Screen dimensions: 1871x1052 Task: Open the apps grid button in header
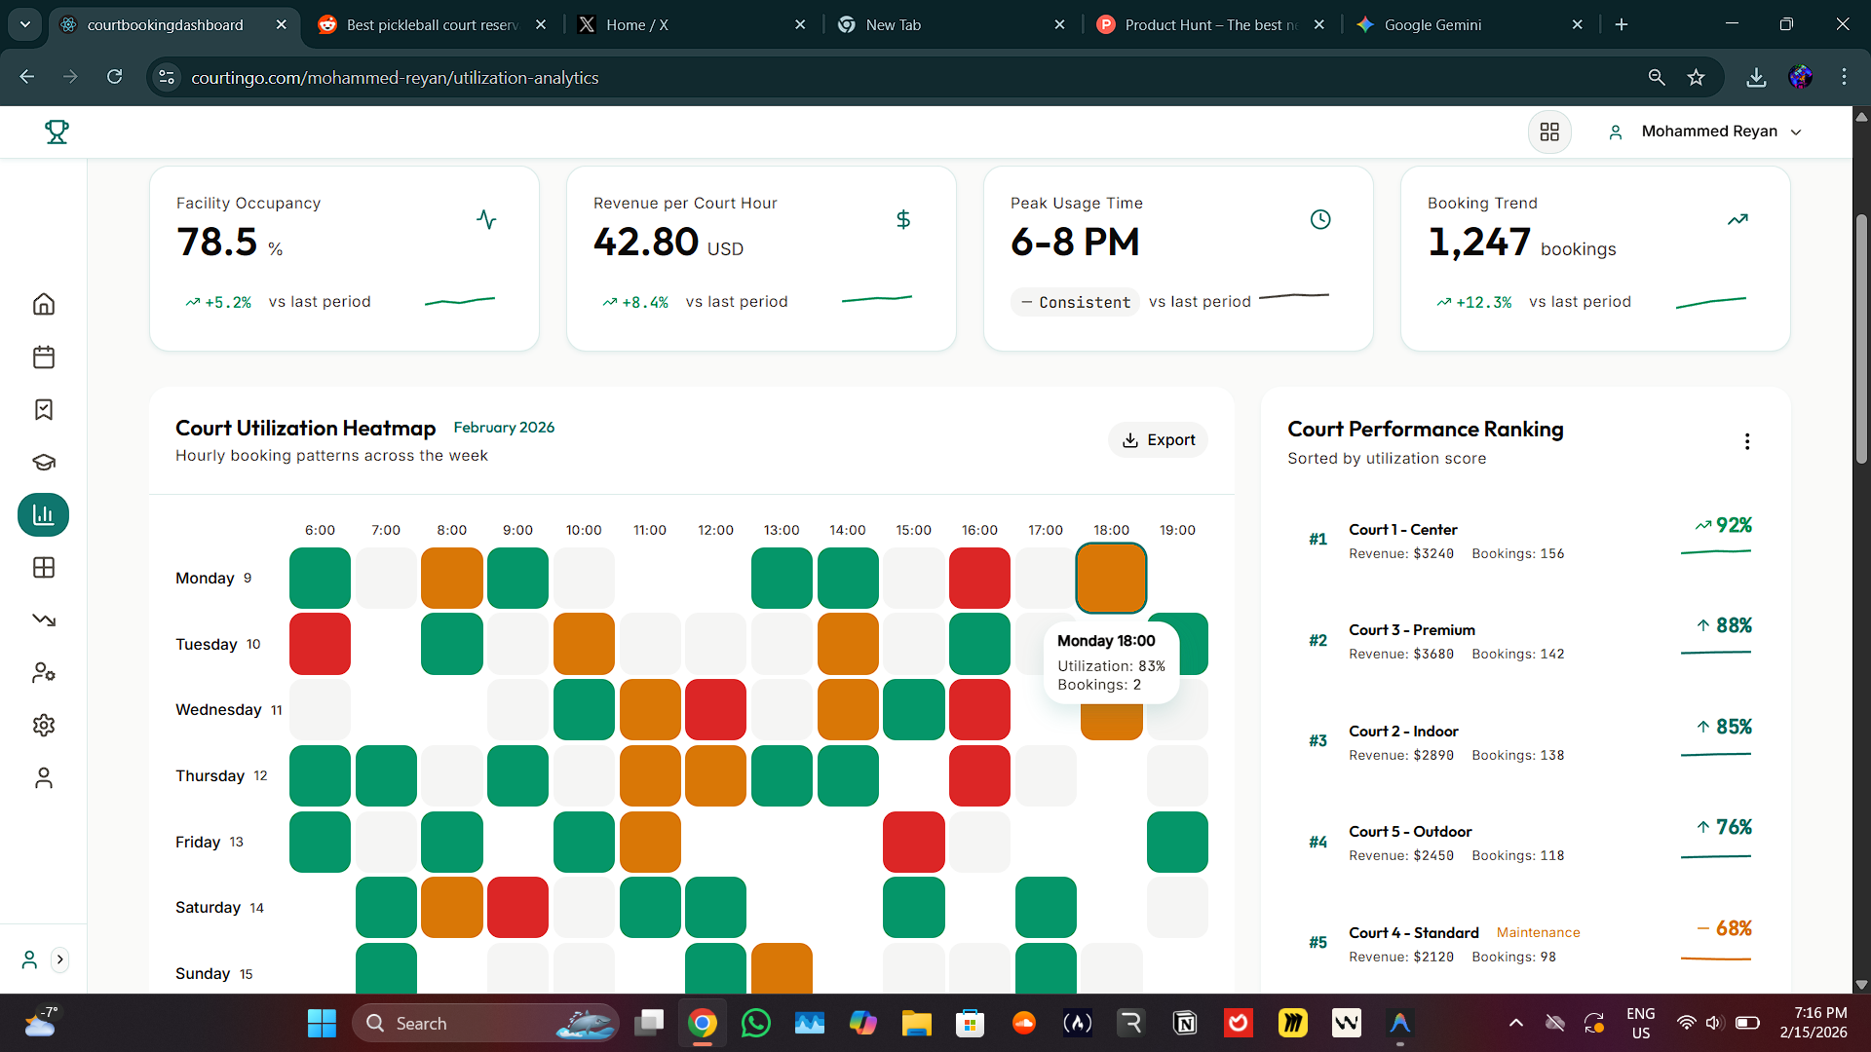pos(1549,131)
